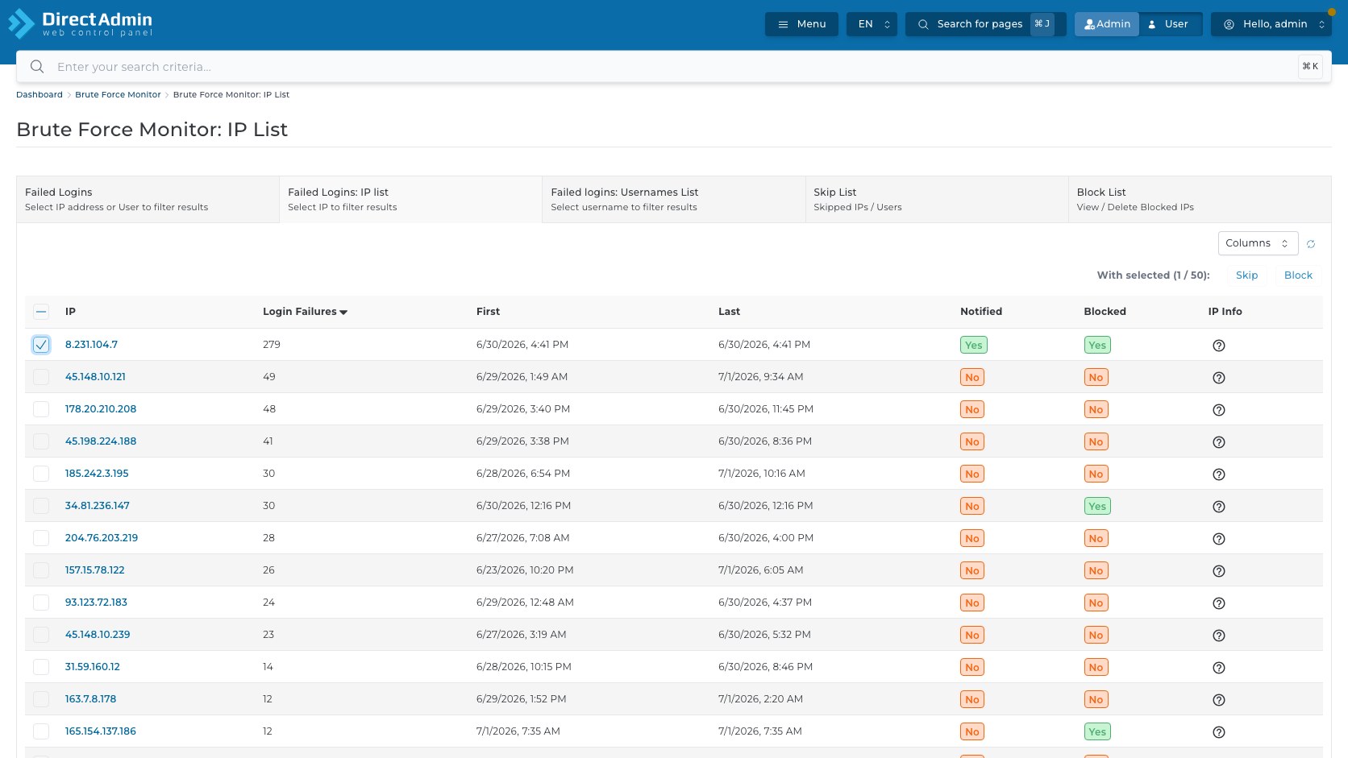Click the DirectAdmin logo
1348x758 pixels.
[80, 24]
